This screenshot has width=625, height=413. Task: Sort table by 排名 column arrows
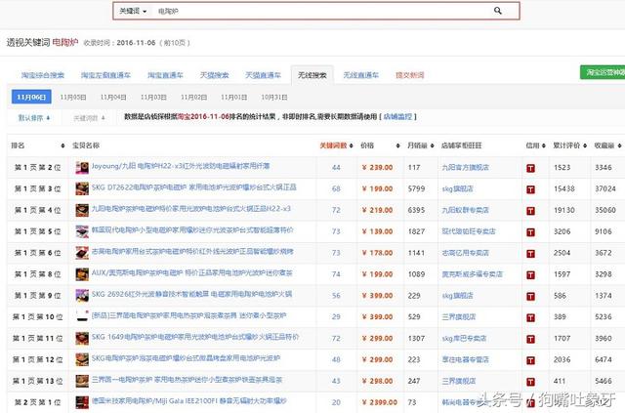tap(62, 145)
